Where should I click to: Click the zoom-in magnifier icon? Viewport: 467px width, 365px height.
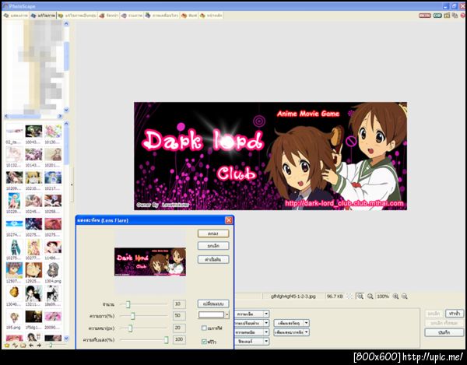(395, 297)
